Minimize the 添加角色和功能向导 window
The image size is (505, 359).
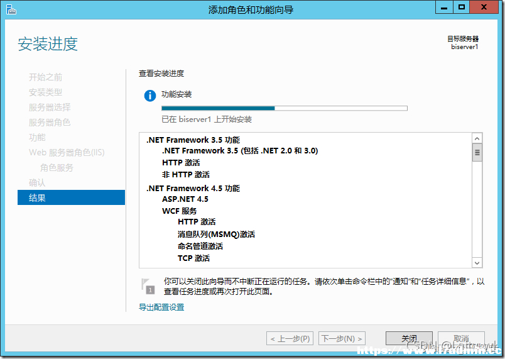(444, 7)
